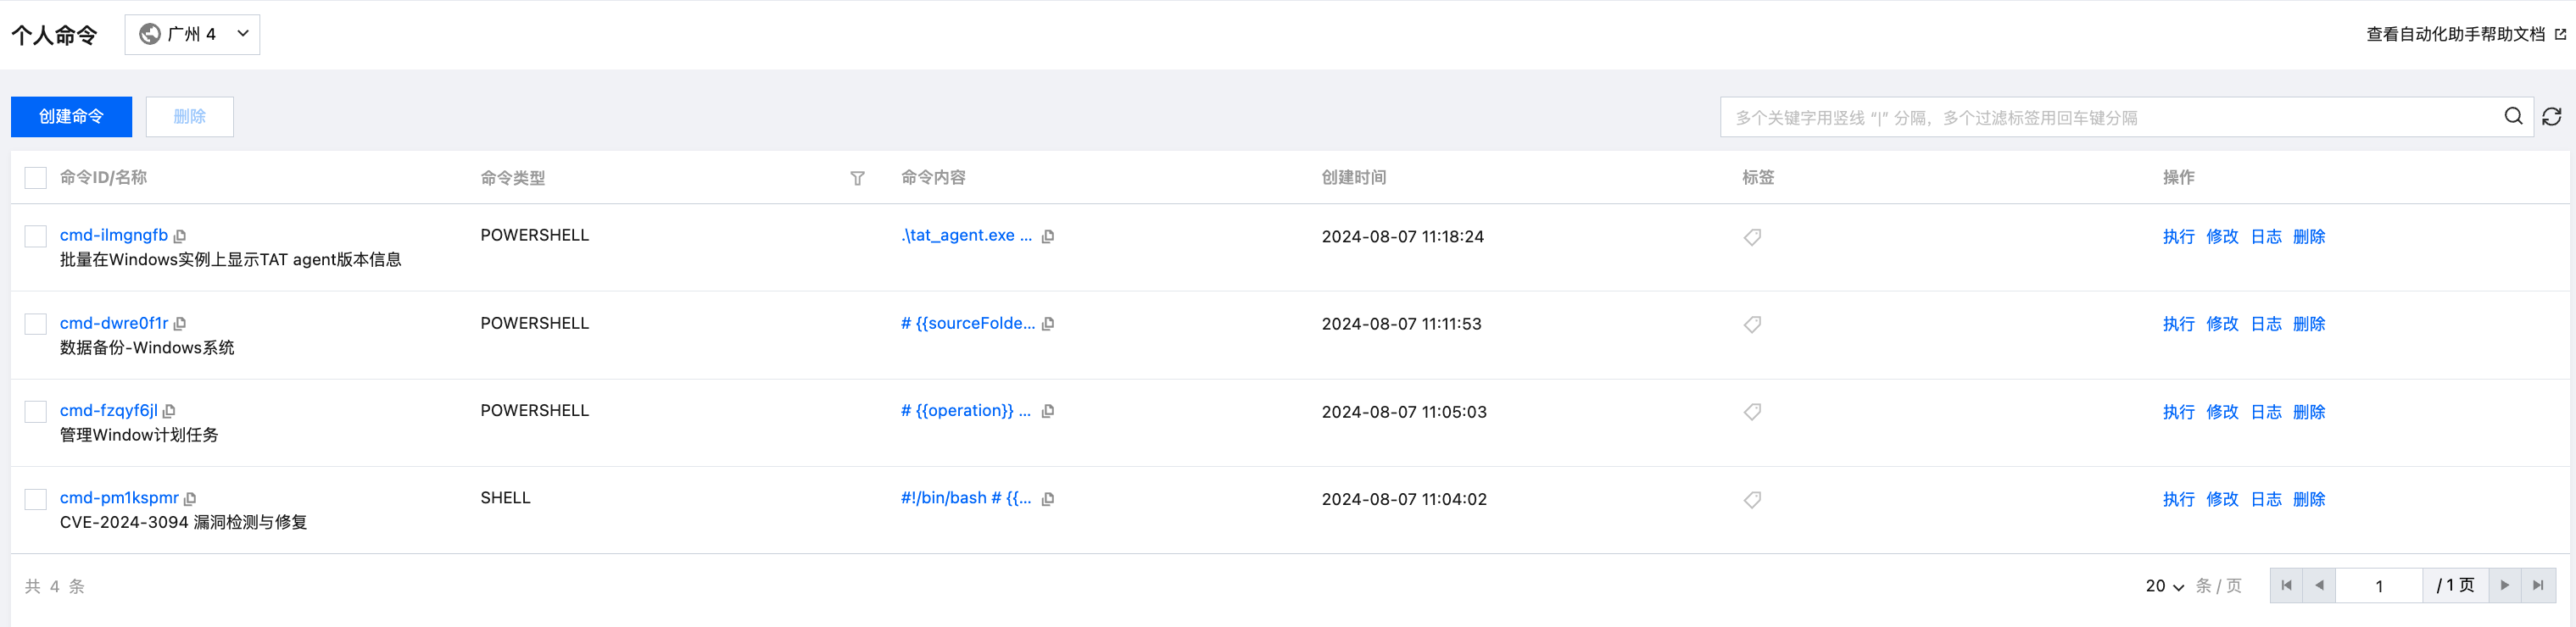Select checkbox for cmd-fzqyf6jl
Screen dimensions: 2576x627
tap(36, 411)
